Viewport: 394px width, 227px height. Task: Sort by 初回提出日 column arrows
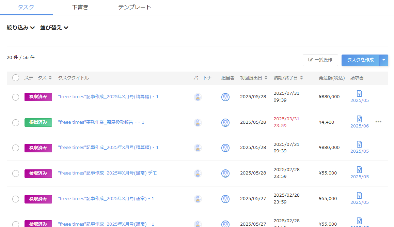[266, 78]
